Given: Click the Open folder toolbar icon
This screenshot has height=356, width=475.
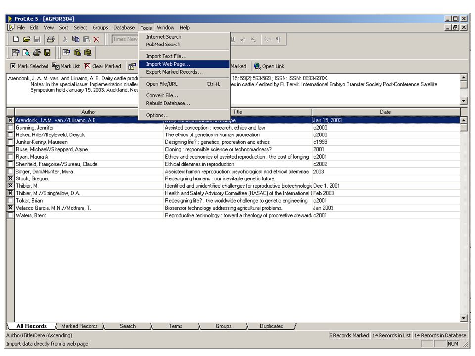Looking at the screenshot, I should (26, 39).
